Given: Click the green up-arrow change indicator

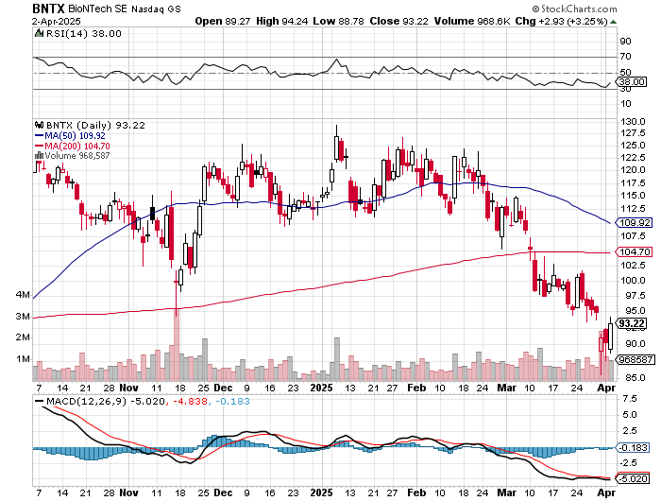Looking at the screenshot, I should (614, 22).
